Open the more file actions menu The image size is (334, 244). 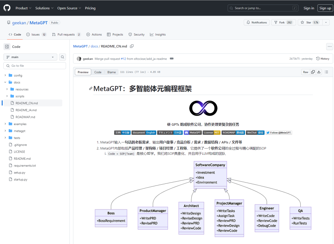pos(330,46)
